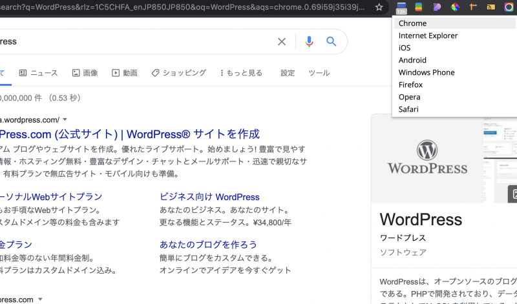The width and height of the screenshot is (517, 304).
Task: Click the tan ruler-shaped extension icon
Action: (473, 7)
